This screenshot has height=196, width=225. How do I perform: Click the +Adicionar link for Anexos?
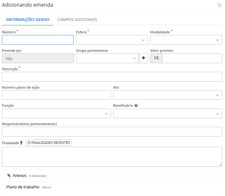coord(38,176)
